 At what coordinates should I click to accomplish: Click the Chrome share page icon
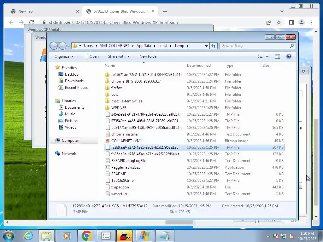[x=269, y=22]
